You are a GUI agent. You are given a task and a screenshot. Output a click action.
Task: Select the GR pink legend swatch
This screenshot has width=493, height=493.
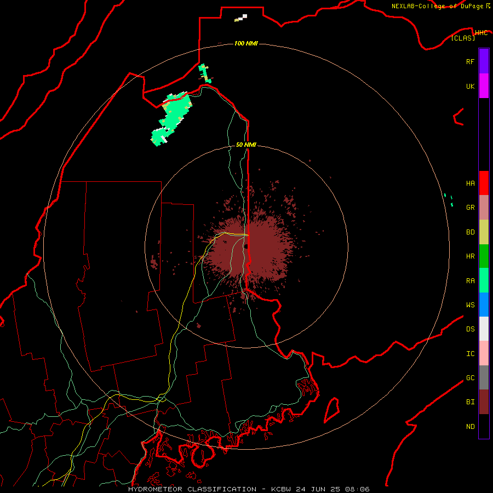pos(484,207)
